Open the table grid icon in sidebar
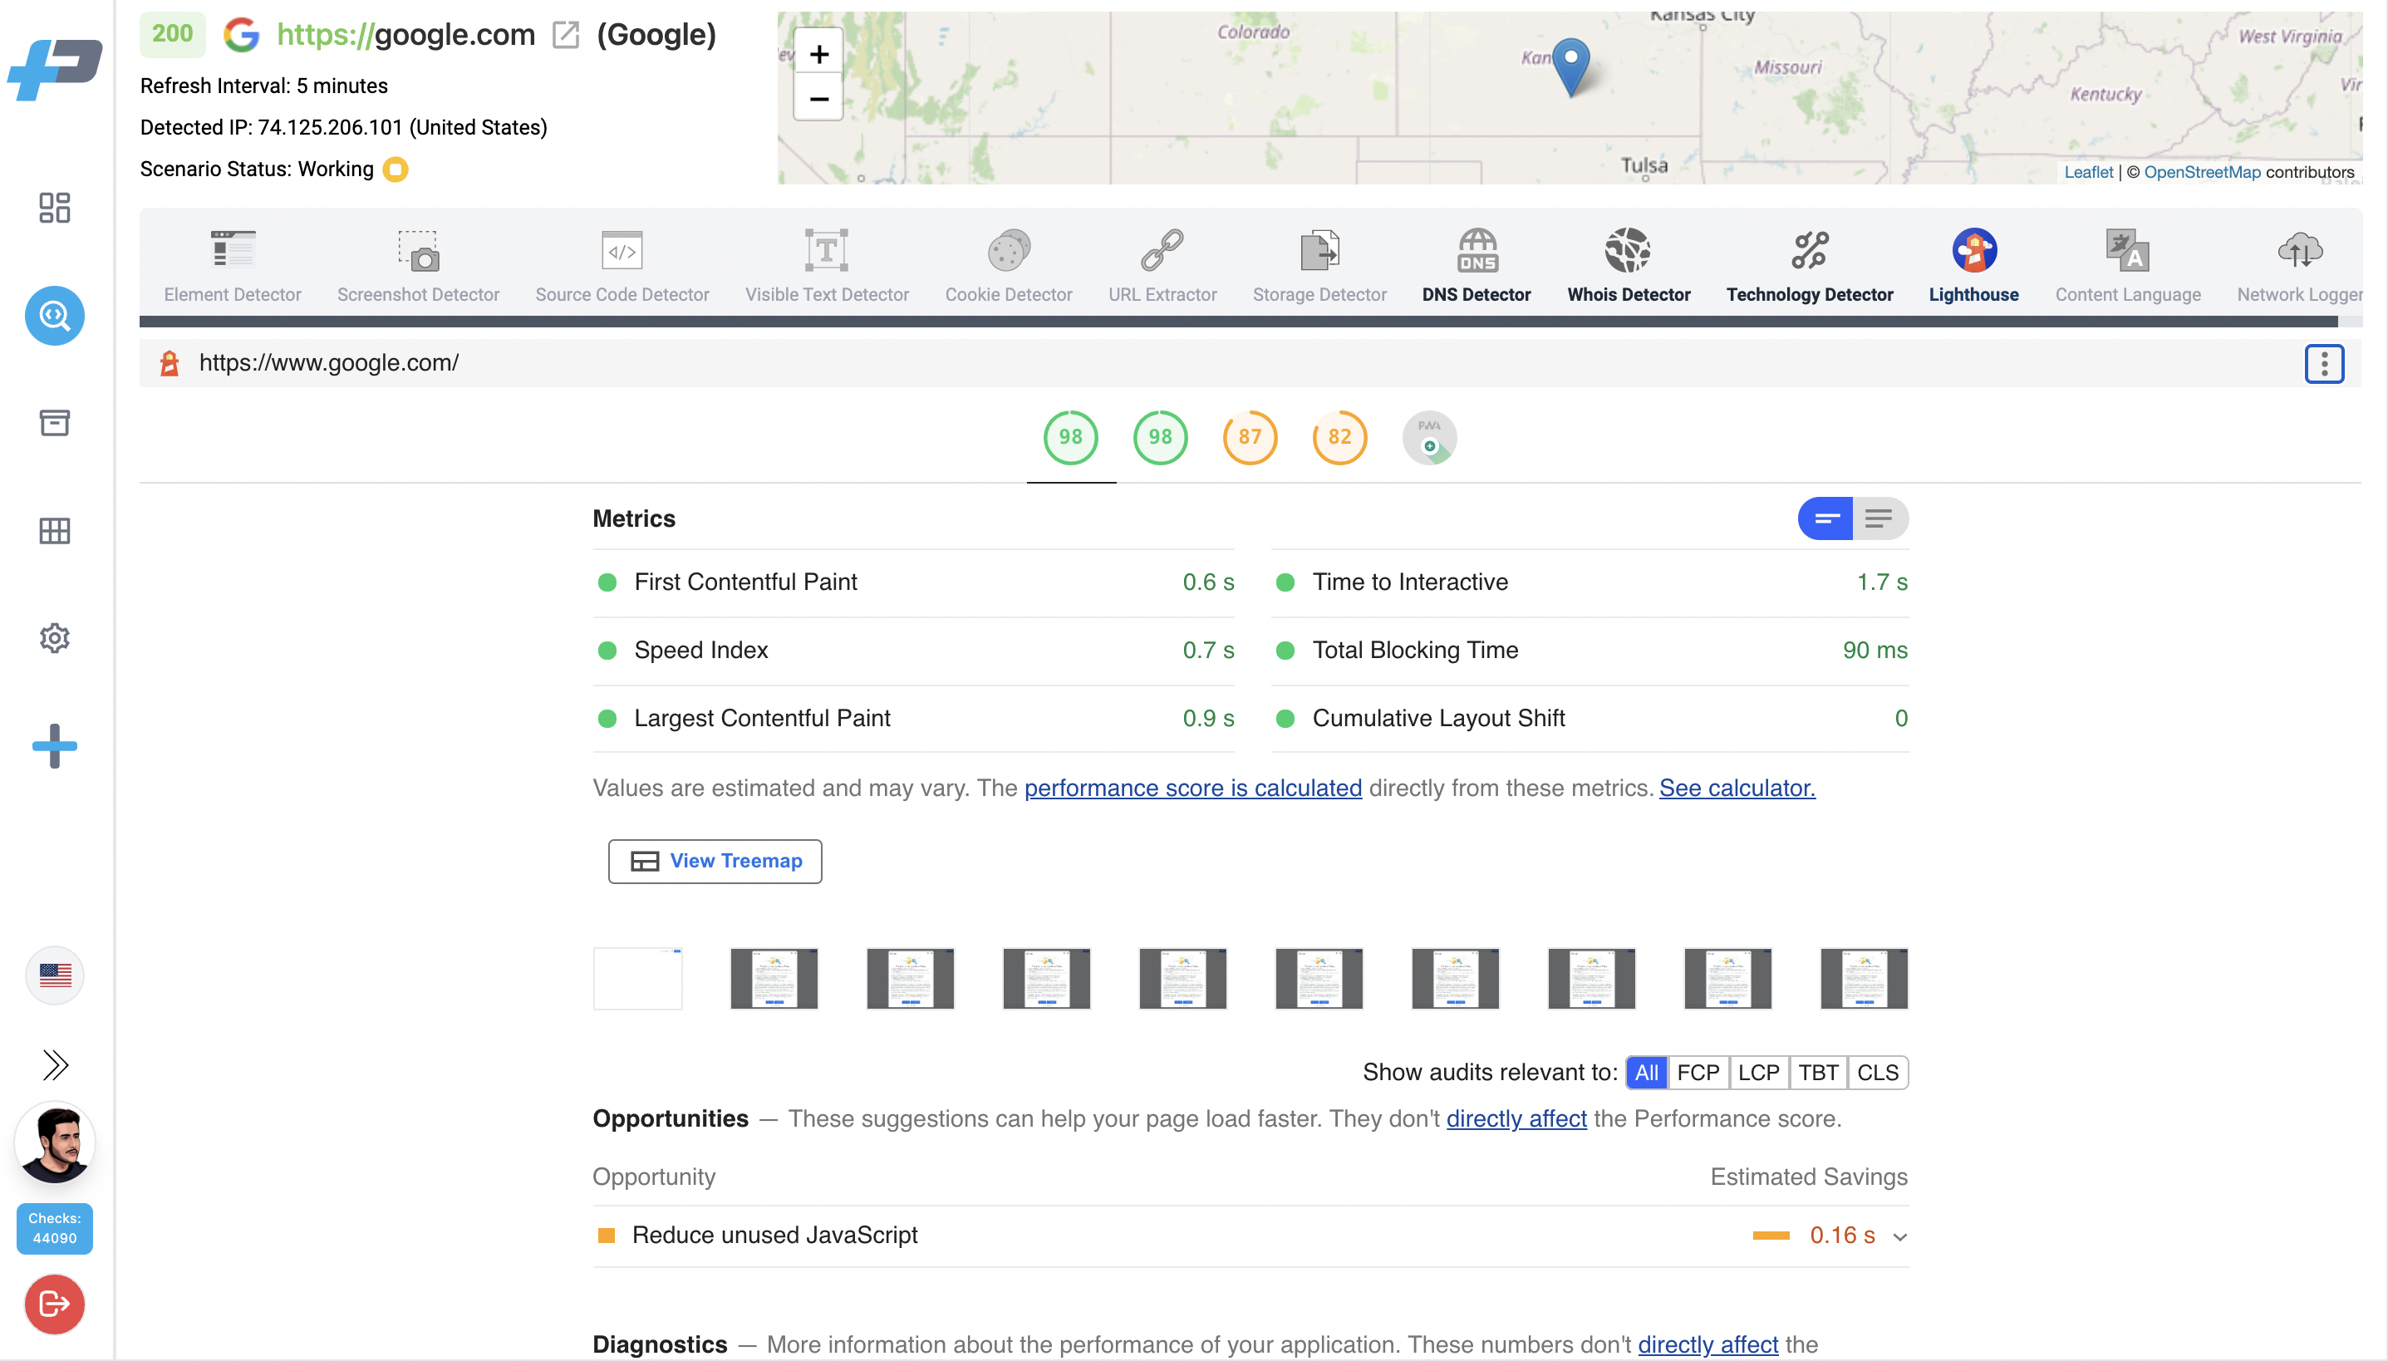2388x1361 pixels. pos(54,530)
